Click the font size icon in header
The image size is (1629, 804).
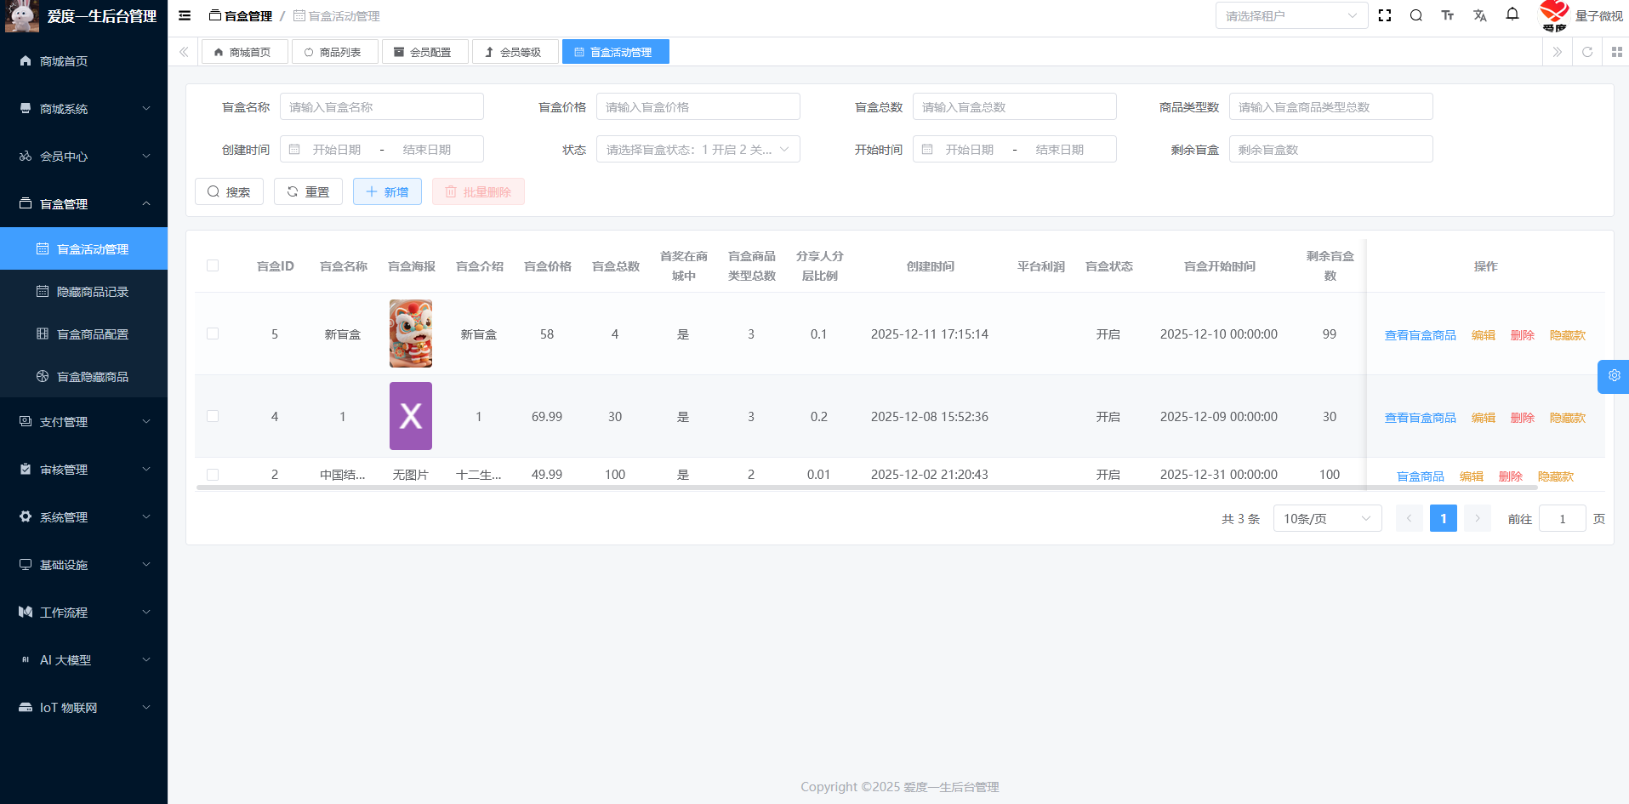pos(1448,15)
